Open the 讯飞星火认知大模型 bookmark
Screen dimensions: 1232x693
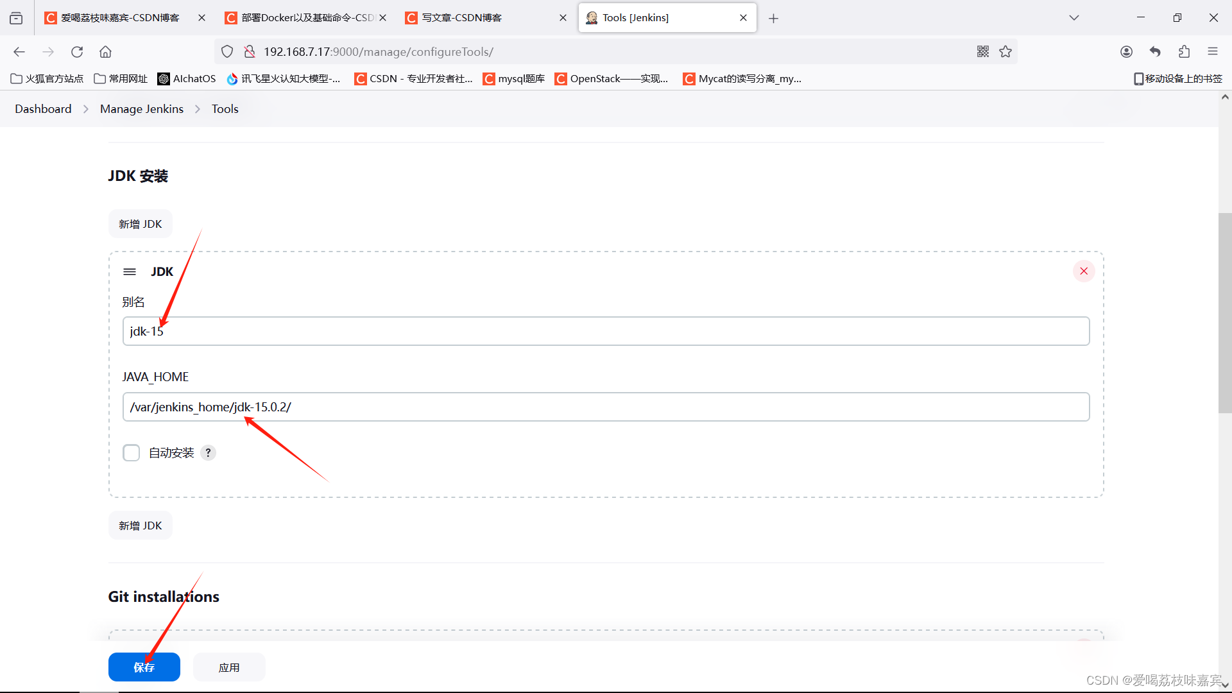coord(284,79)
